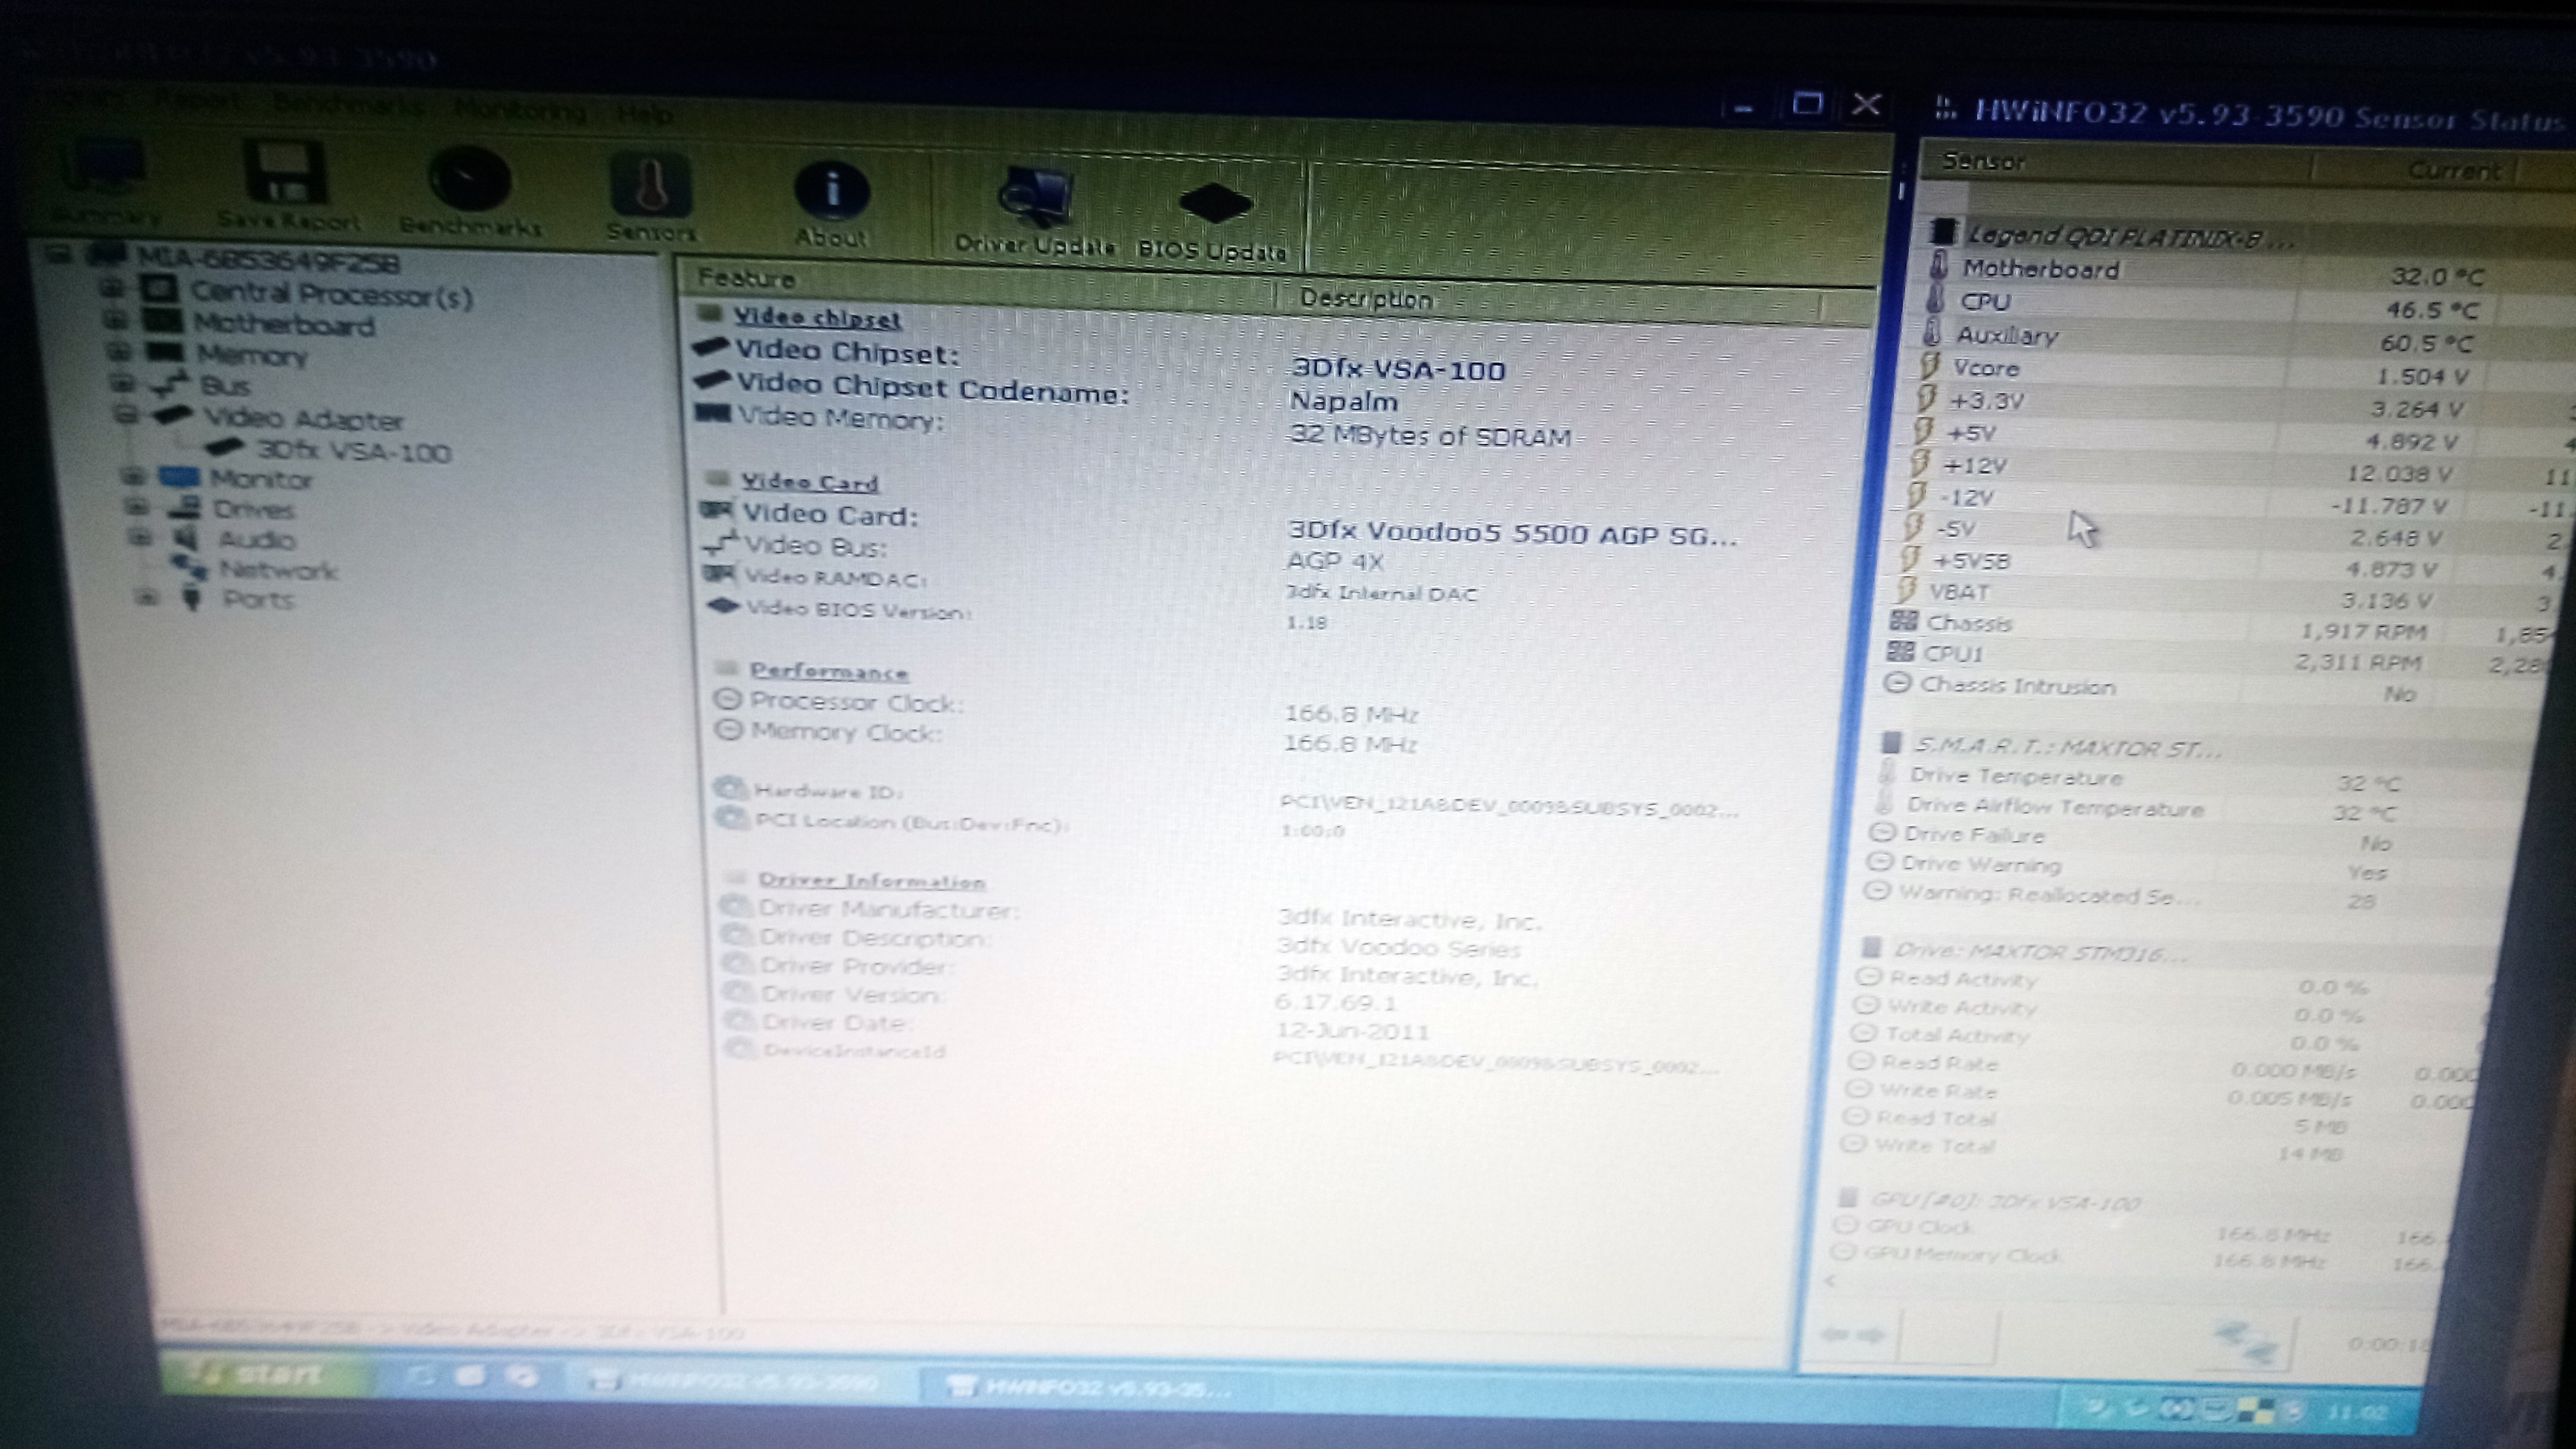Open the Windows start button
2576x1449 pixels.
[x=264, y=1374]
